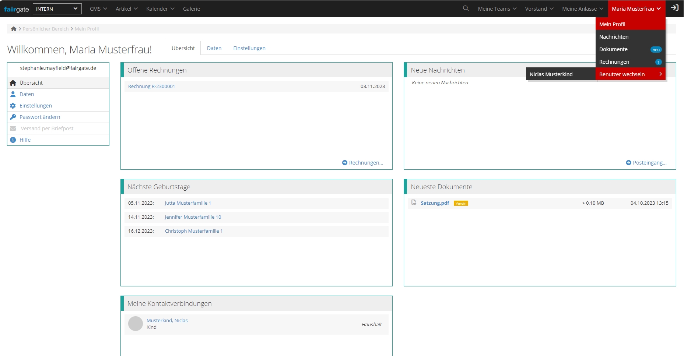Click the home breadcrumb icon
Image resolution: width=684 pixels, height=356 pixels.
click(x=14, y=29)
